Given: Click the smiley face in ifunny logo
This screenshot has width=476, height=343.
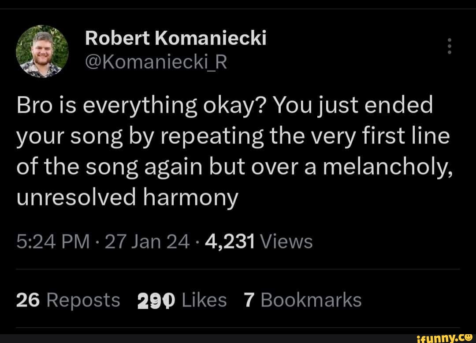Looking at the screenshot, I should [469, 336].
